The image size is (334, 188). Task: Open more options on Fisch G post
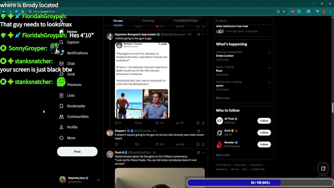pos(203,152)
